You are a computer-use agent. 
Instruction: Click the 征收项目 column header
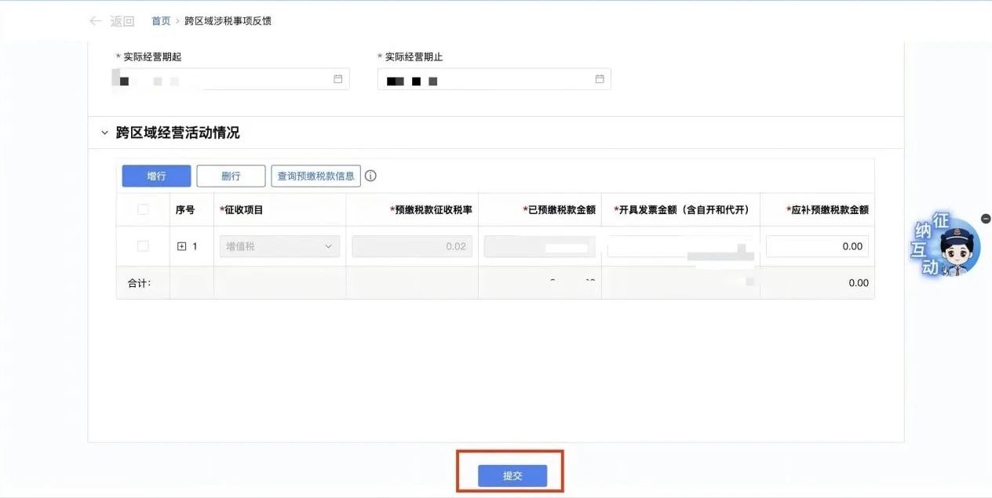coord(242,210)
